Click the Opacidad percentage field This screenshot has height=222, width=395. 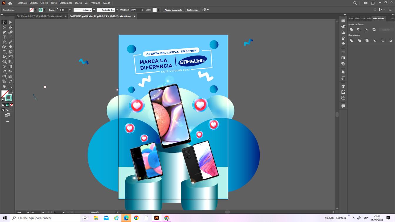click(135, 10)
